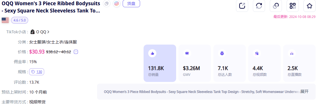Image resolution: width=320 pixels, height=110 pixels.
Task: Click the 货盘 button
Action: tap(131, 4)
